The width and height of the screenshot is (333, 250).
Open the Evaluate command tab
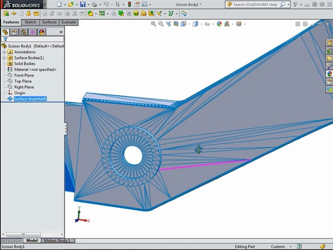click(69, 22)
